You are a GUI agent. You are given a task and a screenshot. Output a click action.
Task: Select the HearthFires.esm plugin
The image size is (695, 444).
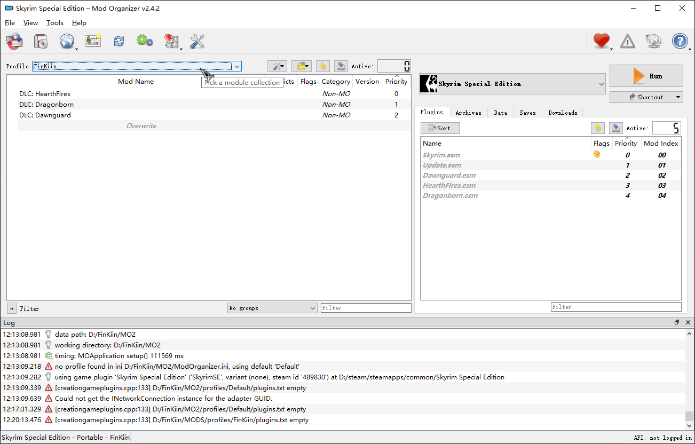tap(551, 185)
